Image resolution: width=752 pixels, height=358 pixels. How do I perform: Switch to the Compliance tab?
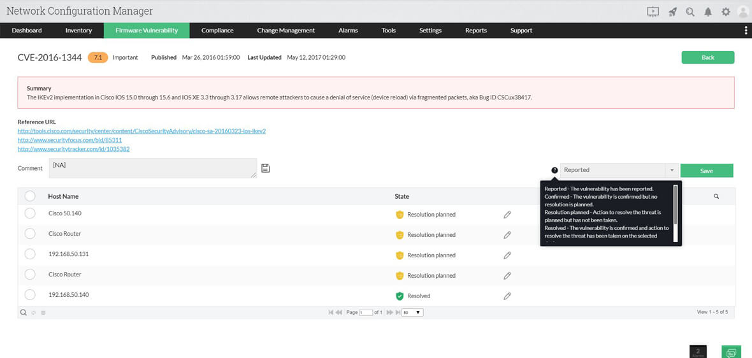[x=217, y=31]
